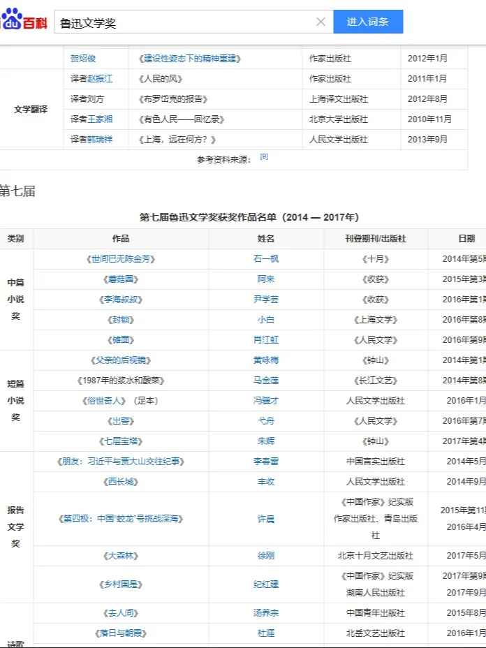486x648 pixels.
Task: Open the 小白 author link
Action: tap(266, 320)
